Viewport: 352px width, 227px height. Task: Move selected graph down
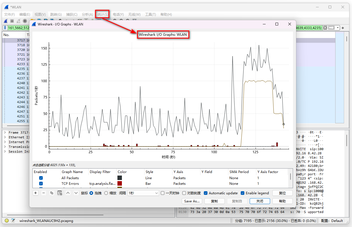[76, 193]
